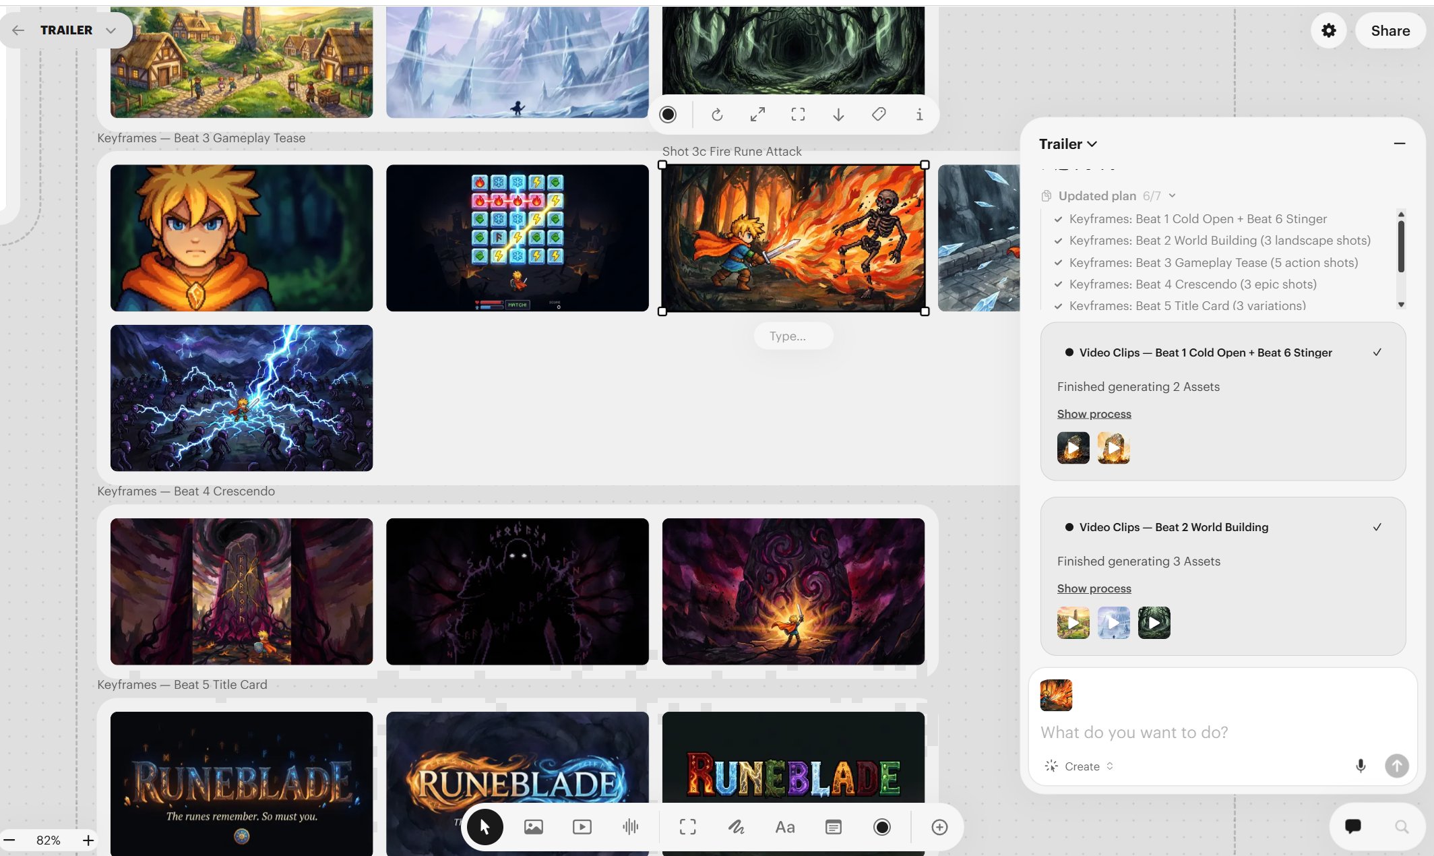Choose the text Aa tool
This screenshot has height=856, width=1434.
(784, 827)
